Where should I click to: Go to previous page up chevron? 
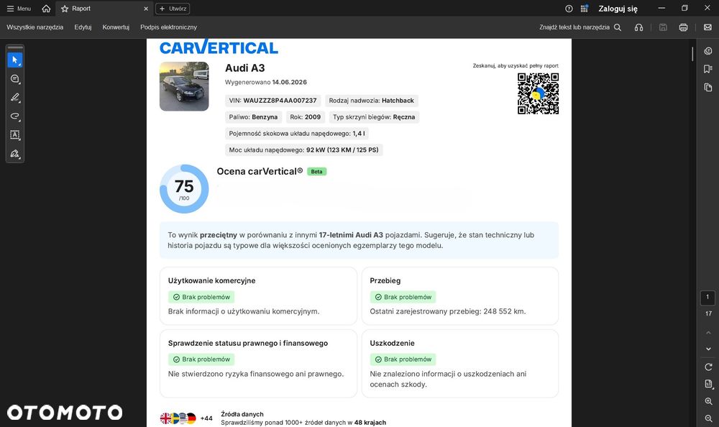(x=708, y=333)
